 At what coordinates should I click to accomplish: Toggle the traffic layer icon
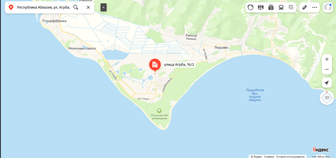(250, 8)
